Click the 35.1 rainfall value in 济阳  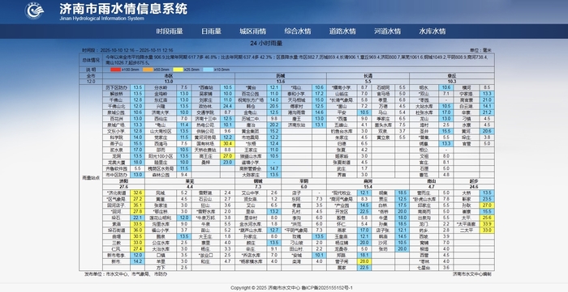138,205
